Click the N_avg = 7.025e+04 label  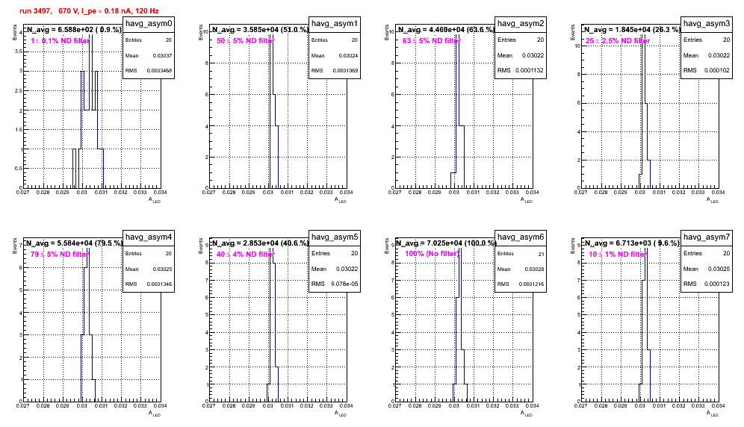(x=445, y=243)
